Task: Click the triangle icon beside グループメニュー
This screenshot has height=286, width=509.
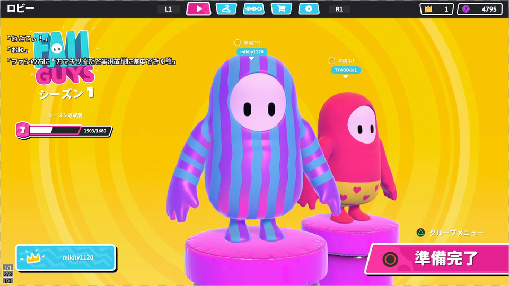Action: [x=420, y=233]
